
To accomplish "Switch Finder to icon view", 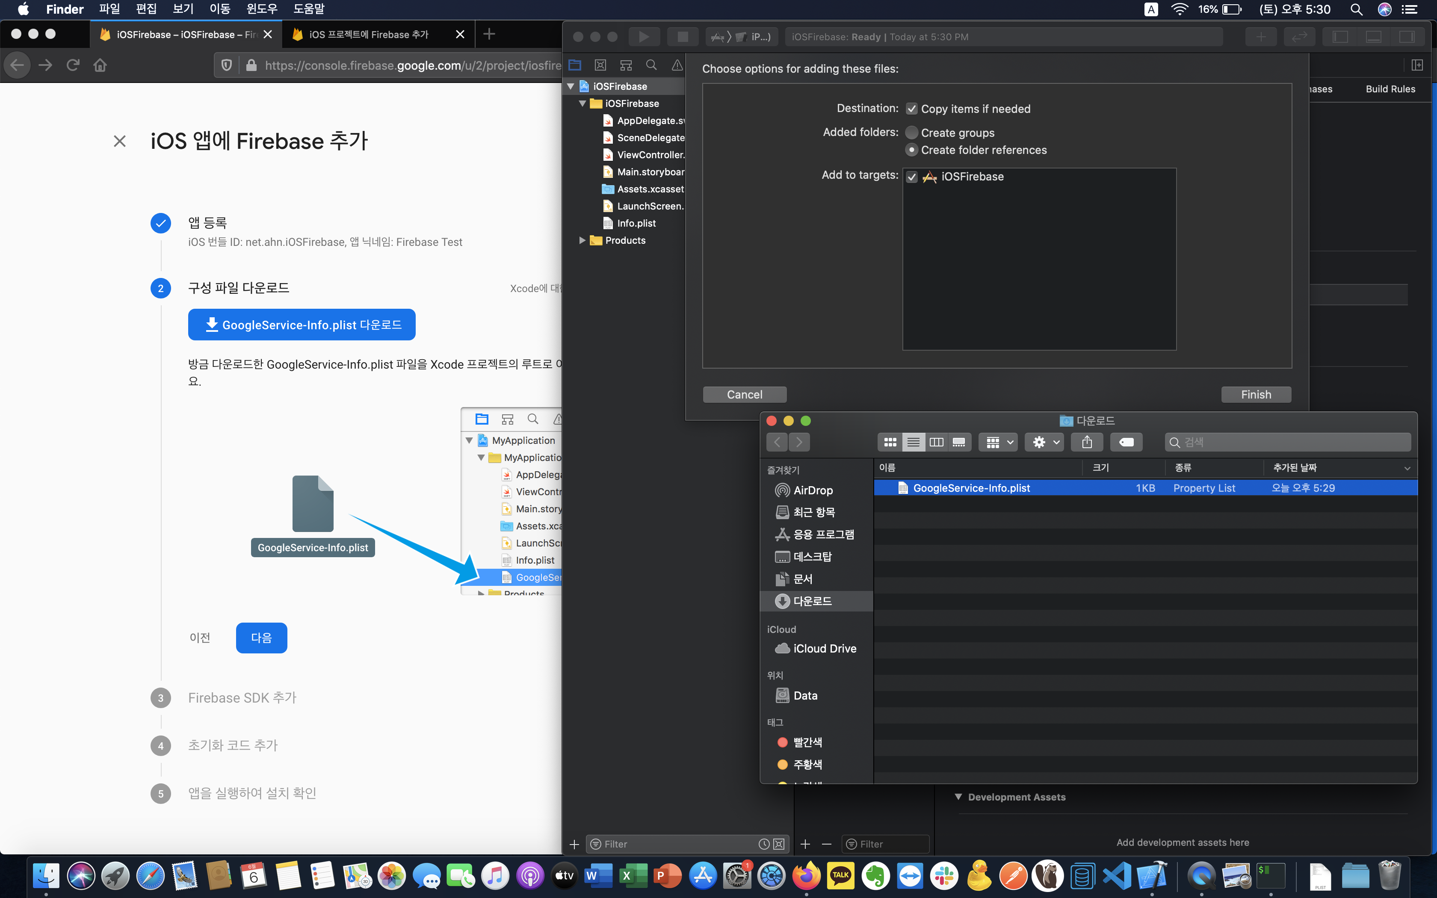I will coord(890,442).
